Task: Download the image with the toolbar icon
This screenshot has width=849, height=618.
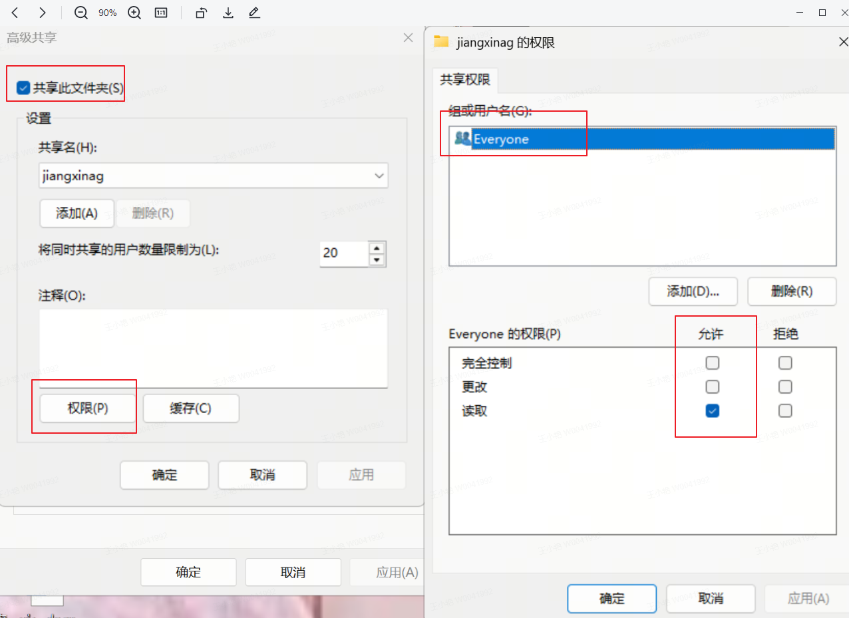Action: [228, 13]
